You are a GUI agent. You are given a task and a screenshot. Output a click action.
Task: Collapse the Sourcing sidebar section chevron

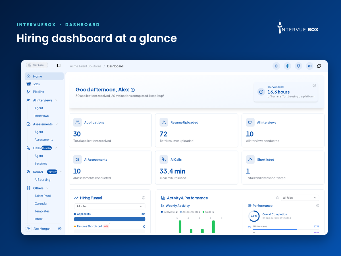(x=61, y=172)
